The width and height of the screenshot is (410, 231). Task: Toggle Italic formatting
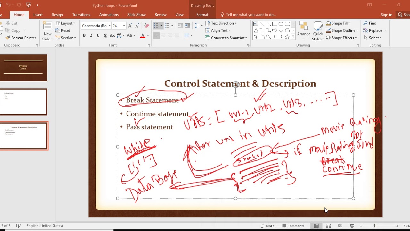tap(91, 35)
